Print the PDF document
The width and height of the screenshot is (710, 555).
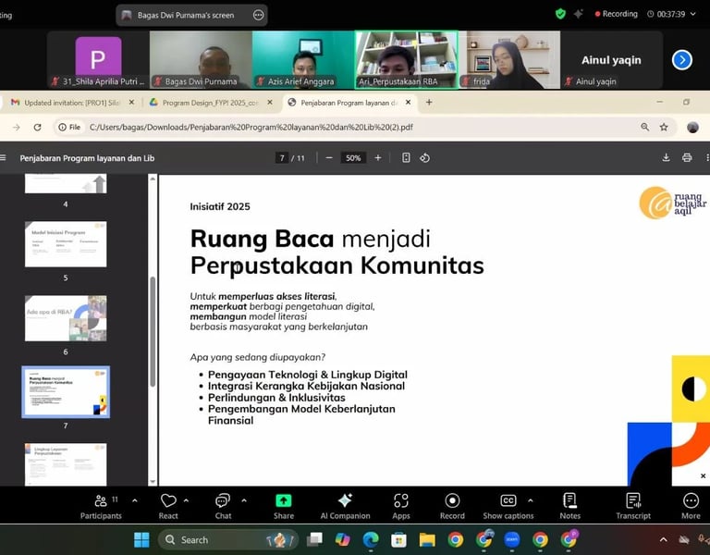coord(687,158)
